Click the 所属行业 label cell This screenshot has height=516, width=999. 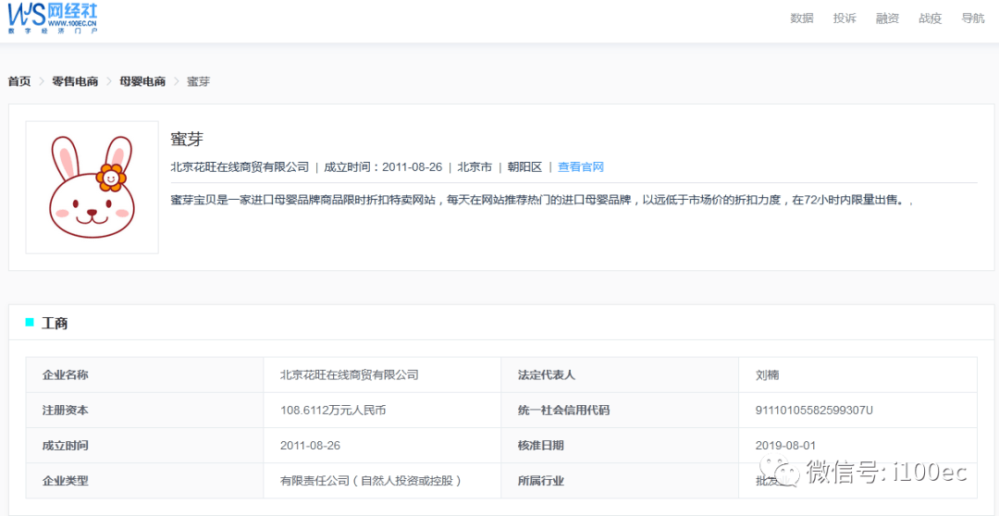pos(620,481)
